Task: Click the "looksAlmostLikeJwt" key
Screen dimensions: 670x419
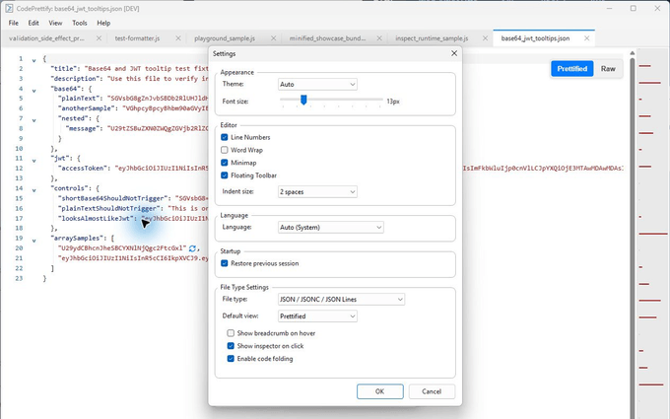Action: point(97,218)
